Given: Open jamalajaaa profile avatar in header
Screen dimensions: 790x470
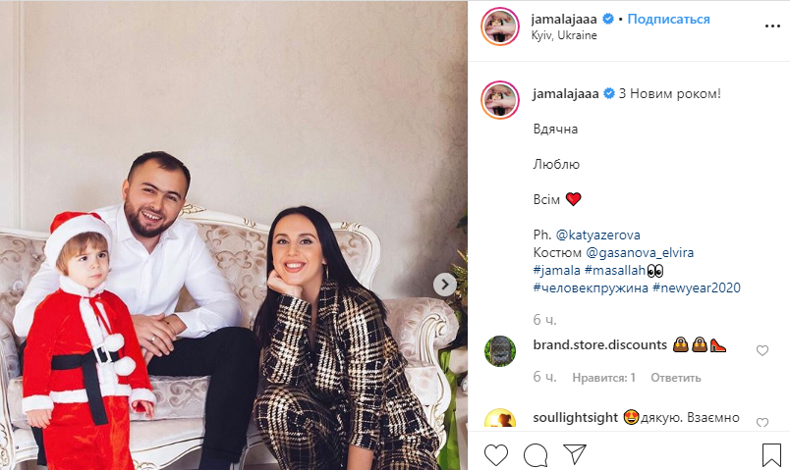Looking at the screenshot, I should pos(500,26).
